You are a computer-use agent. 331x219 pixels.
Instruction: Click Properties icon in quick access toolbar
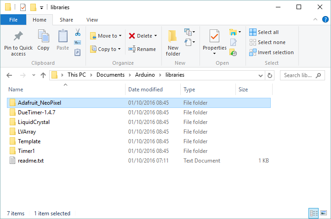click(23, 7)
